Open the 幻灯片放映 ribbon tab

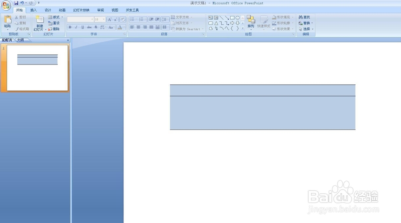81,10
